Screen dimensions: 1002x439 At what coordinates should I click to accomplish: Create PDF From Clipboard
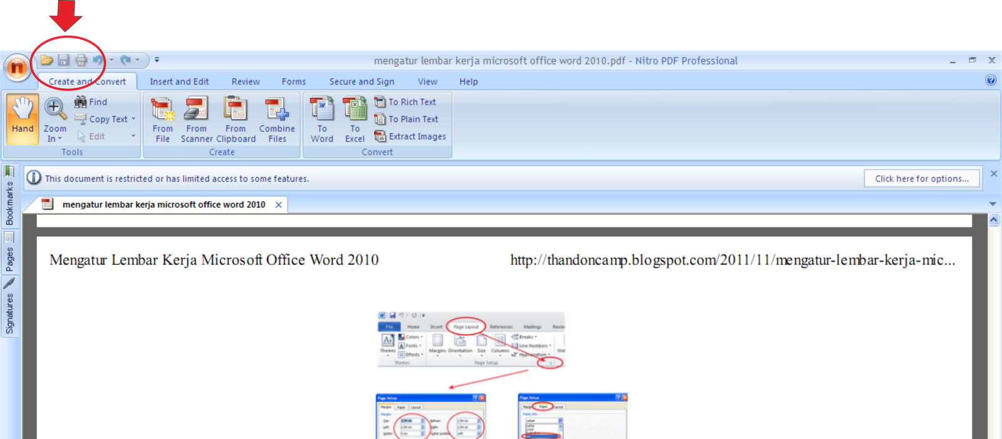click(x=236, y=120)
